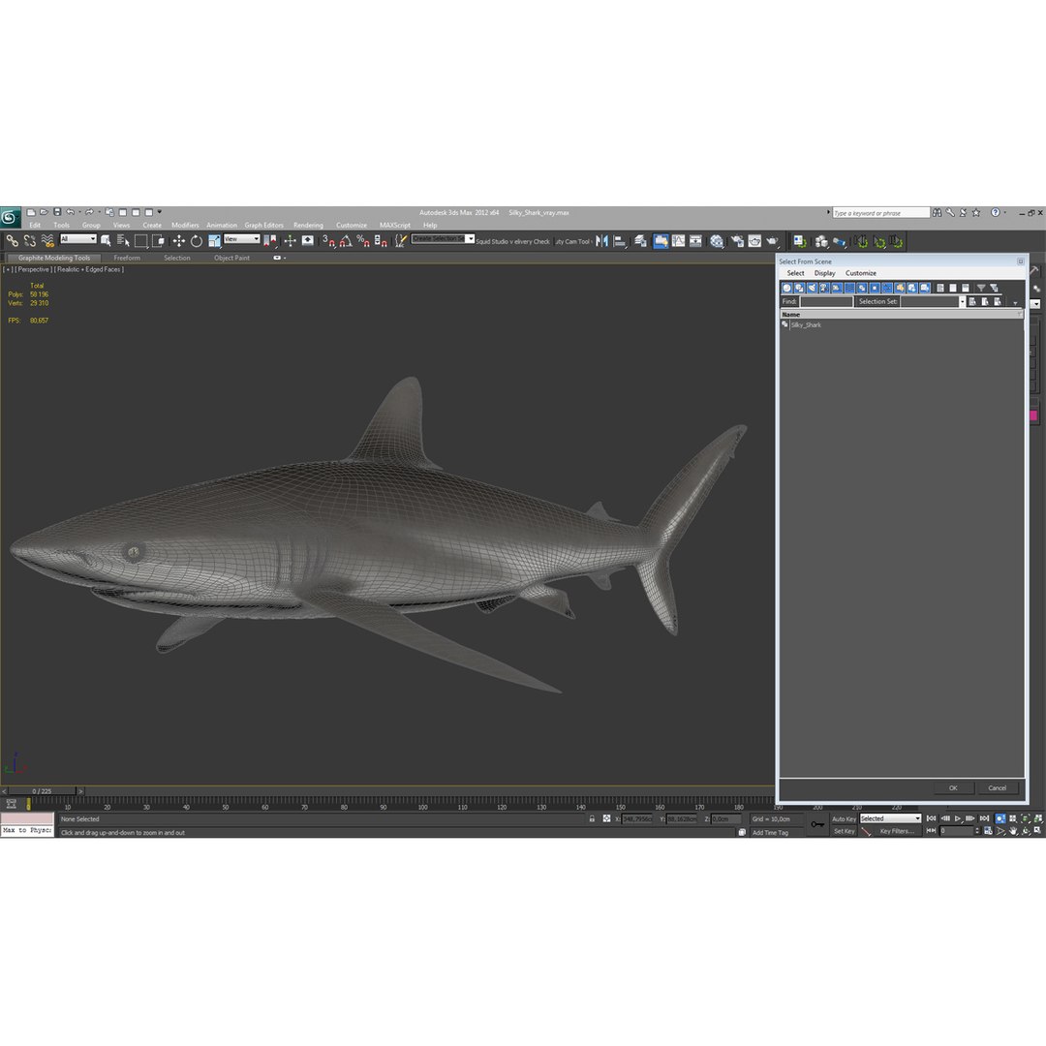Viewport: 1046px width, 1046px height.
Task: Click the time slider 0 / 225 handle
Action: [42, 791]
